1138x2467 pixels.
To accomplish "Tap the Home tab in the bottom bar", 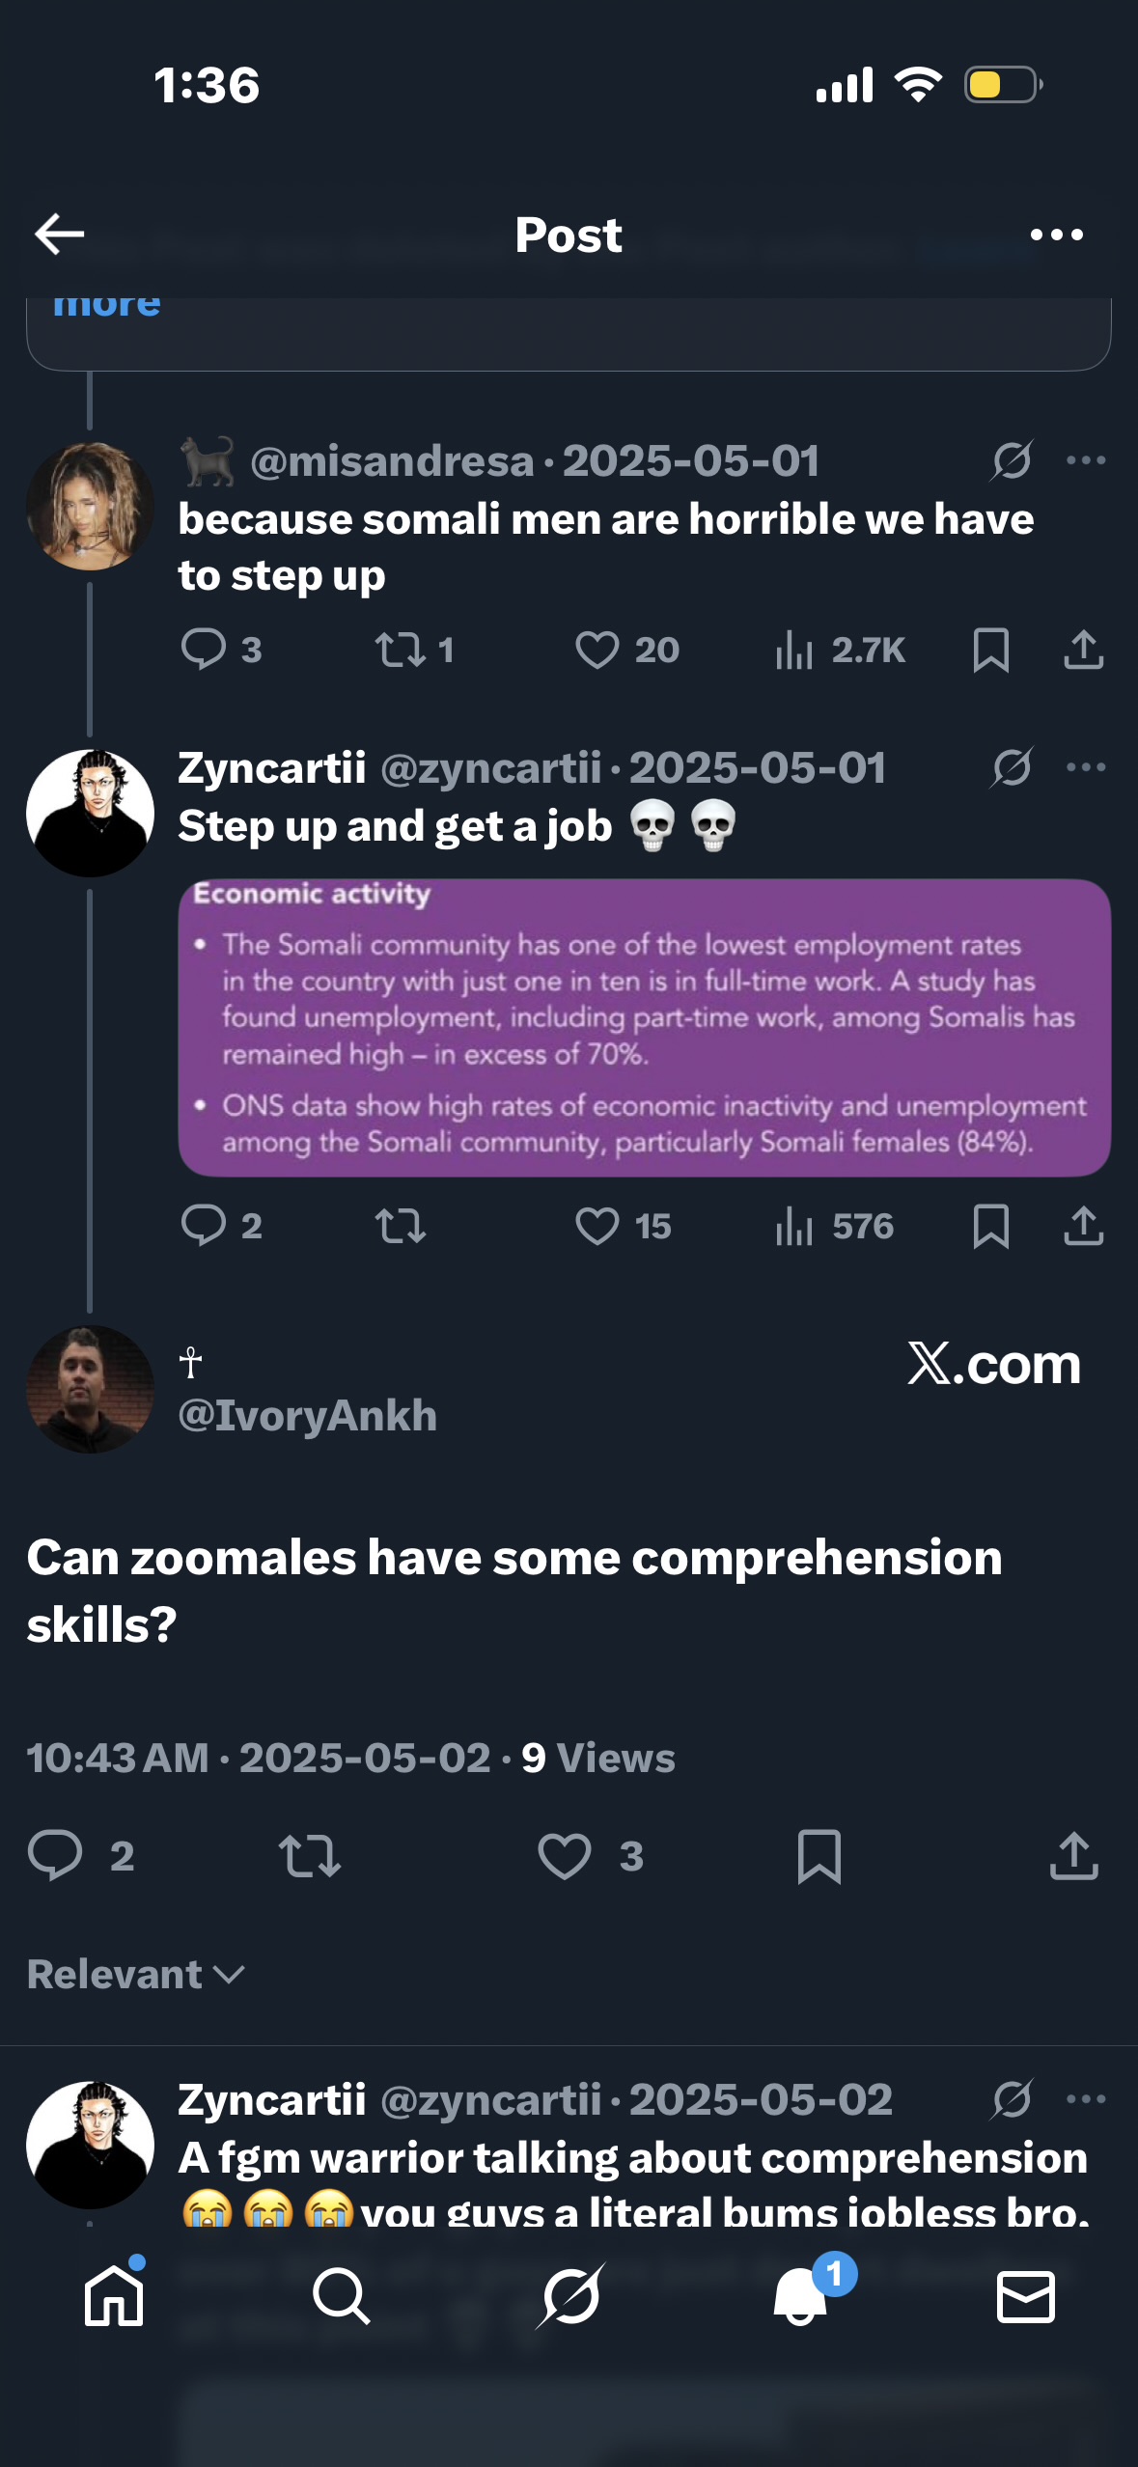I will point(114,2295).
